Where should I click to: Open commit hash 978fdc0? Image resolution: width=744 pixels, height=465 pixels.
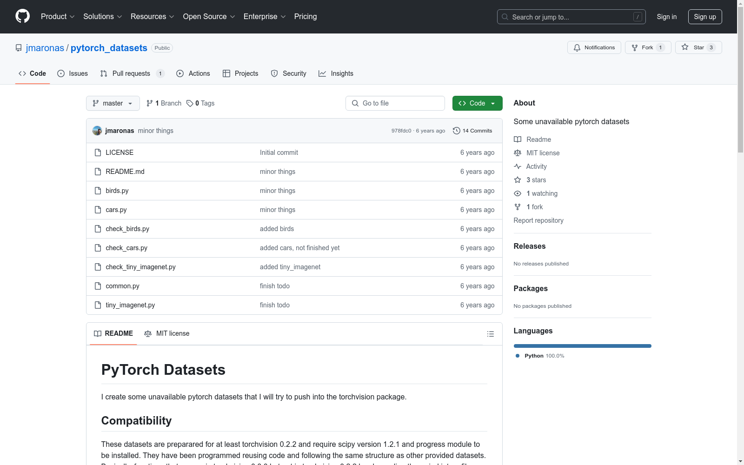point(401,131)
